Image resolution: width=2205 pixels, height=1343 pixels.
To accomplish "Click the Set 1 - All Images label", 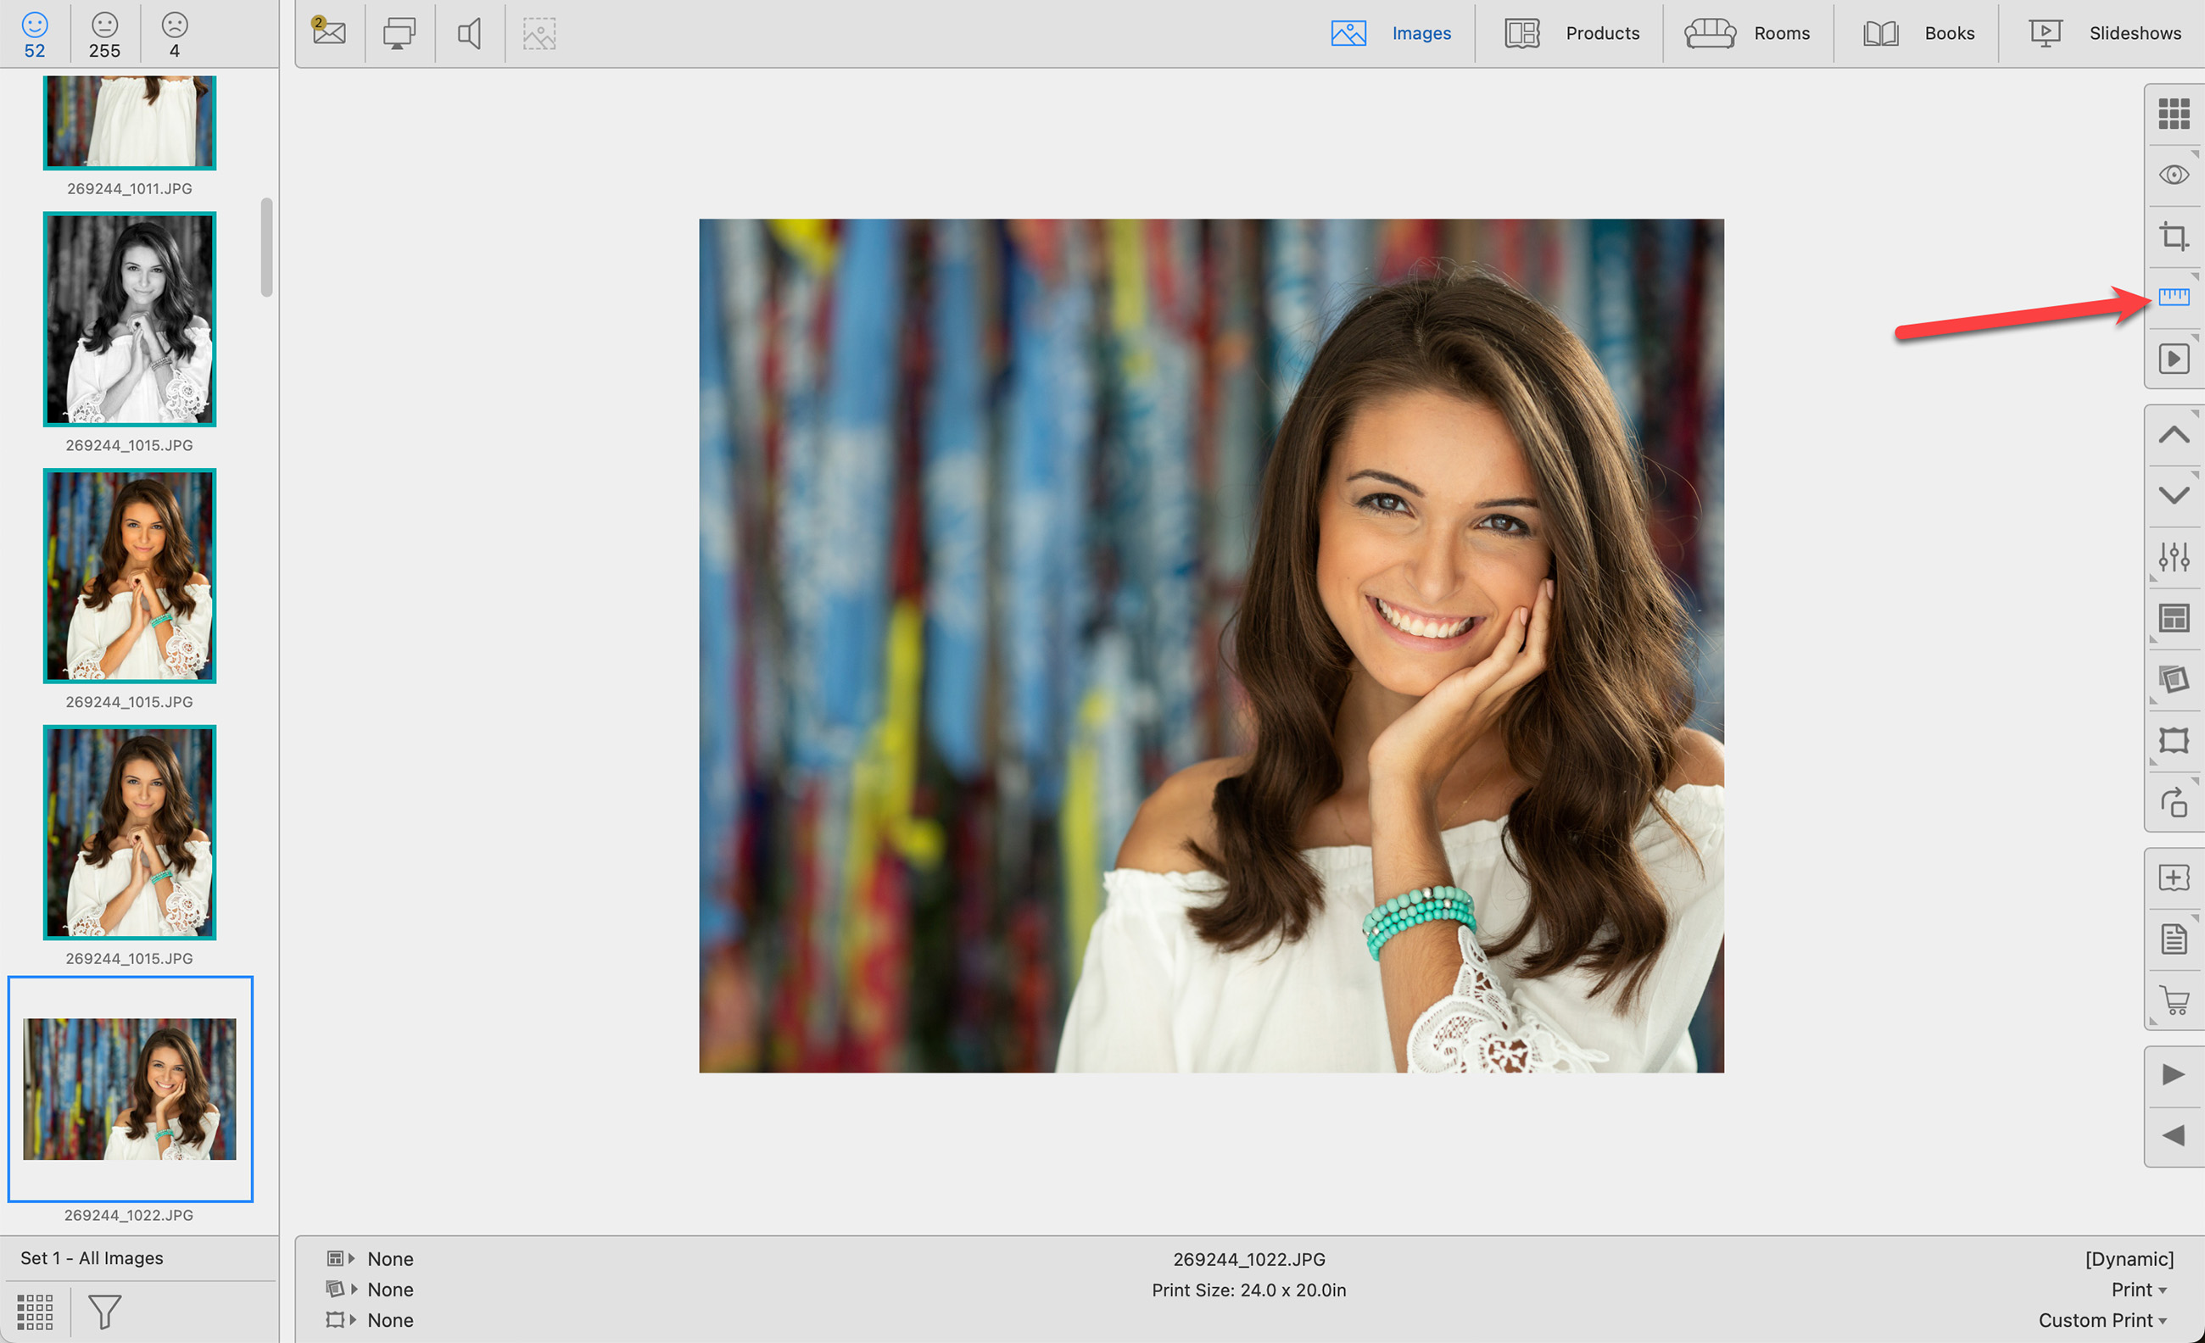I will click(92, 1258).
